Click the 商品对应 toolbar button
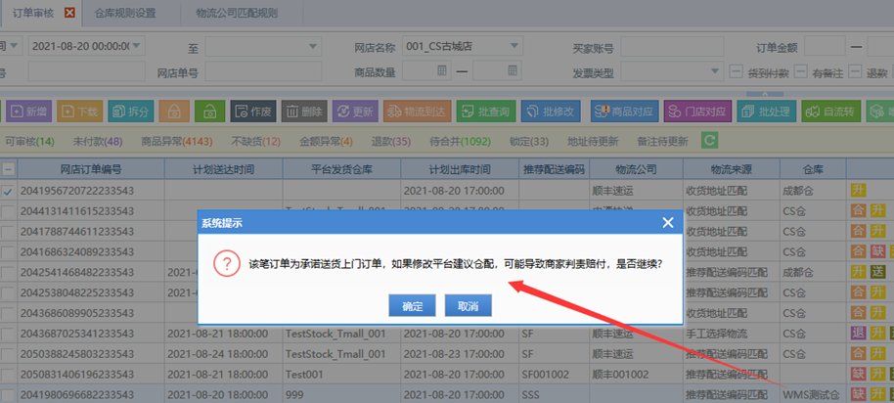894x403 pixels. 625,112
